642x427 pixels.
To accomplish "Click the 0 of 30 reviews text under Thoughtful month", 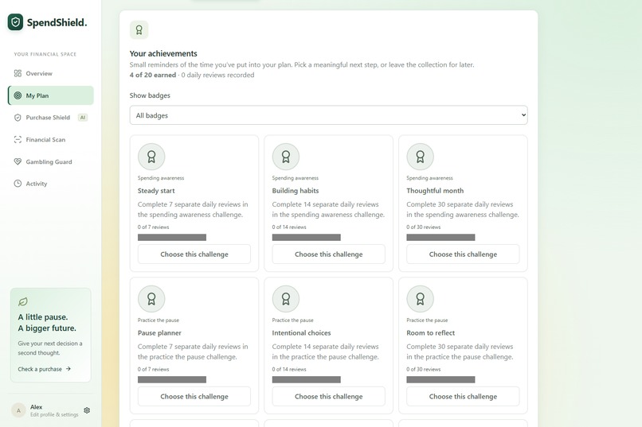I will pos(424,227).
